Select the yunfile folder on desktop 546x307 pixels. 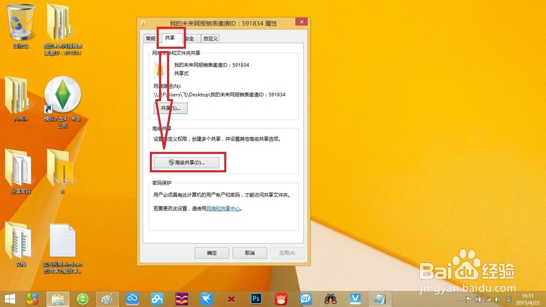point(20,99)
